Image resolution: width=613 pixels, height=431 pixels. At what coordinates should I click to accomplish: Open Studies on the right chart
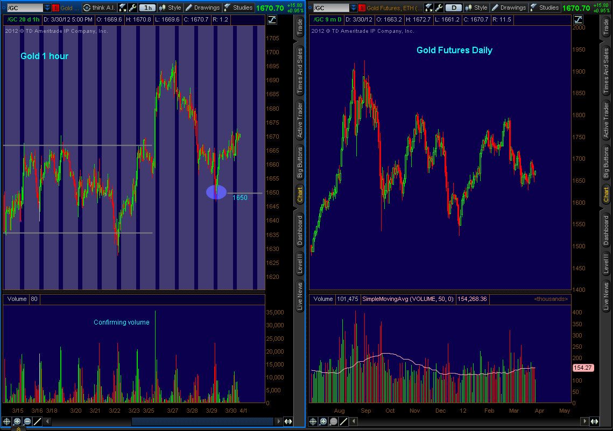545,8
